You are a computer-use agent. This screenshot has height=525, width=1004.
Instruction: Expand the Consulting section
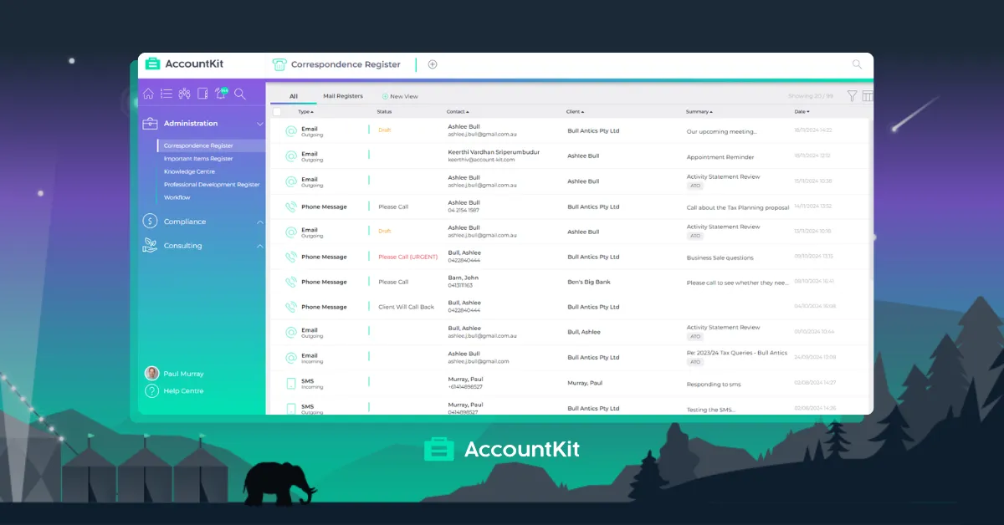260,246
